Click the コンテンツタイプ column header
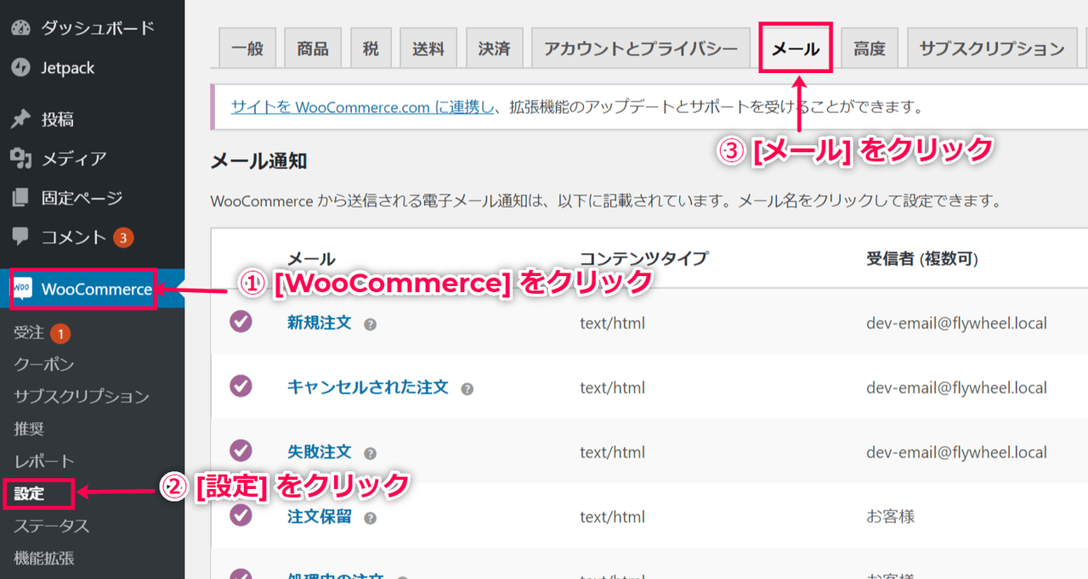1088x579 pixels. click(x=644, y=259)
